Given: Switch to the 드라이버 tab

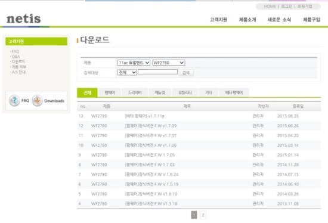Looking at the screenshot, I should pos(135,92).
